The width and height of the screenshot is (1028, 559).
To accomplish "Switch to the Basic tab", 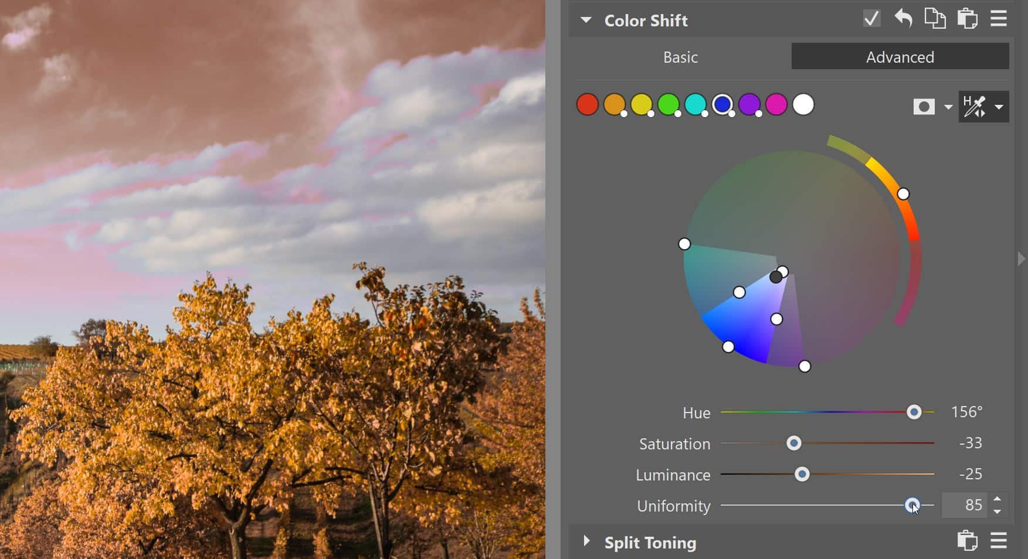I will tap(680, 57).
